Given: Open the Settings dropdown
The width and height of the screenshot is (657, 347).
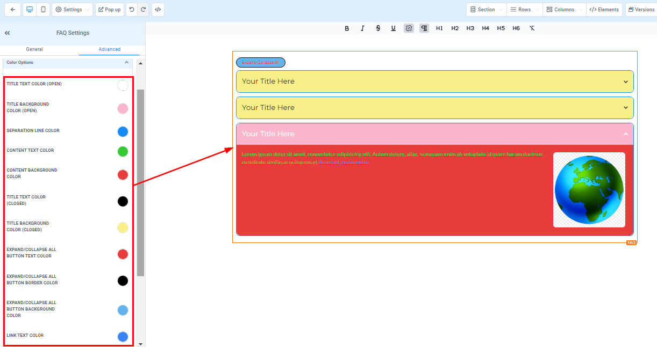Looking at the screenshot, I should point(73,10).
